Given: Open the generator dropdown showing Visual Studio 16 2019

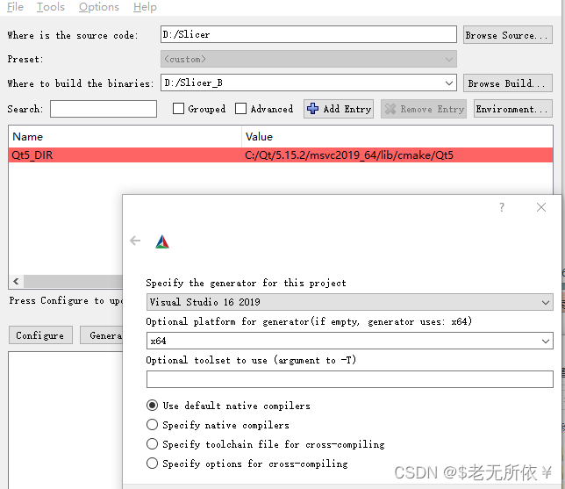Looking at the screenshot, I should click(349, 302).
